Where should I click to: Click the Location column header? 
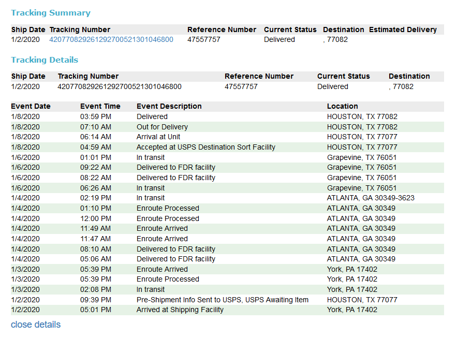coord(343,106)
